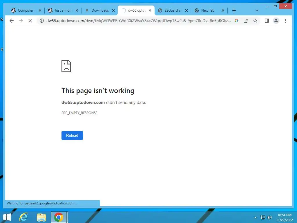Click 'Waiting for pagead2.googlesyndication.com' status text
The width and height of the screenshot is (297, 223).
[x=42, y=203]
